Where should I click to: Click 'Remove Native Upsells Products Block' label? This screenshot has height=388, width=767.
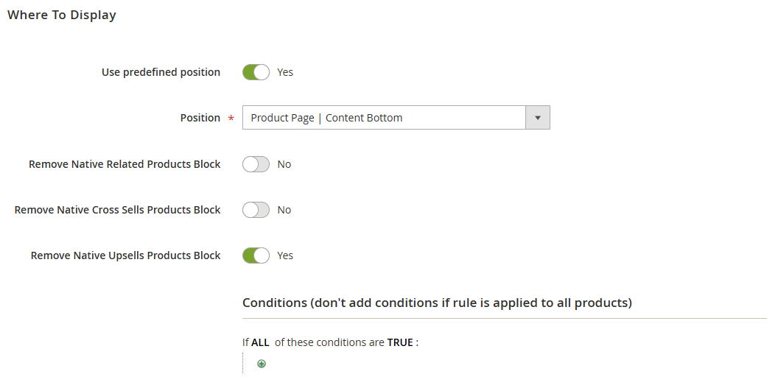tap(125, 255)
